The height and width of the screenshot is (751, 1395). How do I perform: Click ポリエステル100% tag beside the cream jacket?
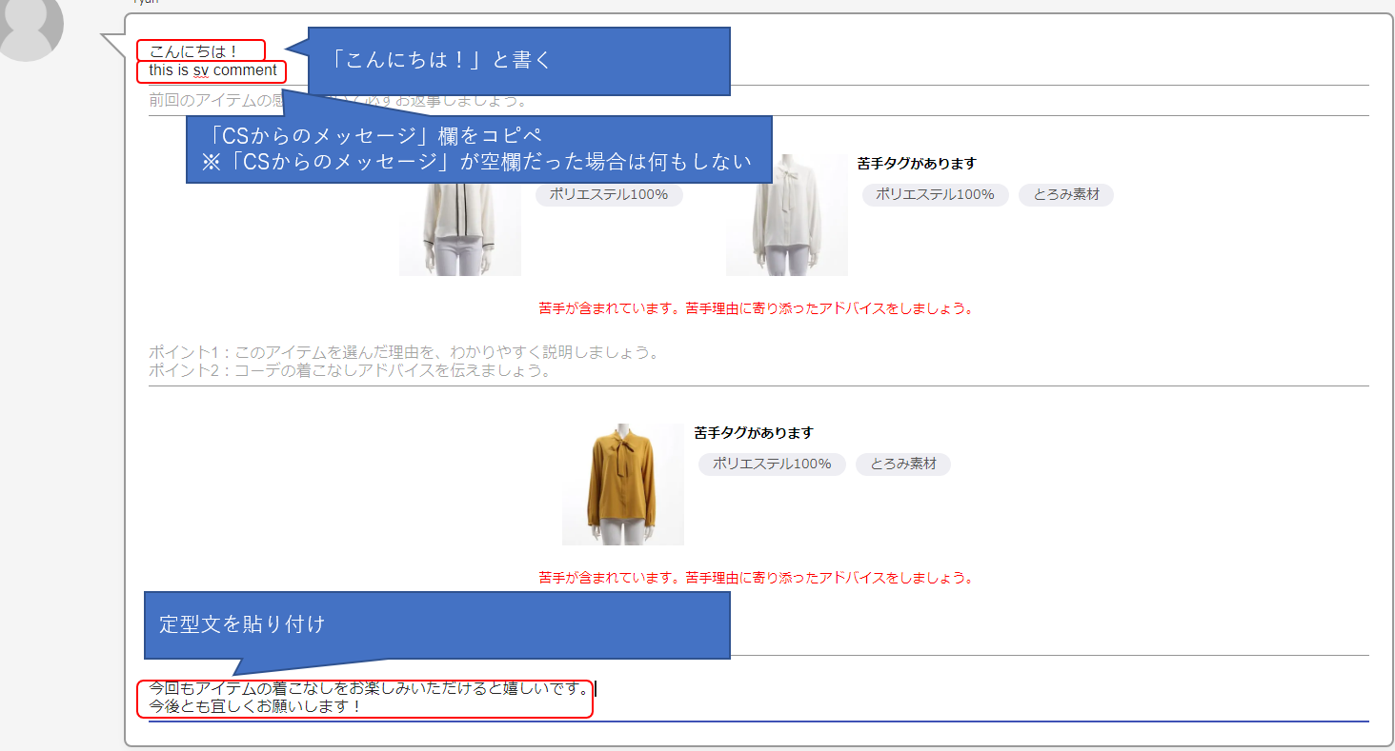[609, 195]
